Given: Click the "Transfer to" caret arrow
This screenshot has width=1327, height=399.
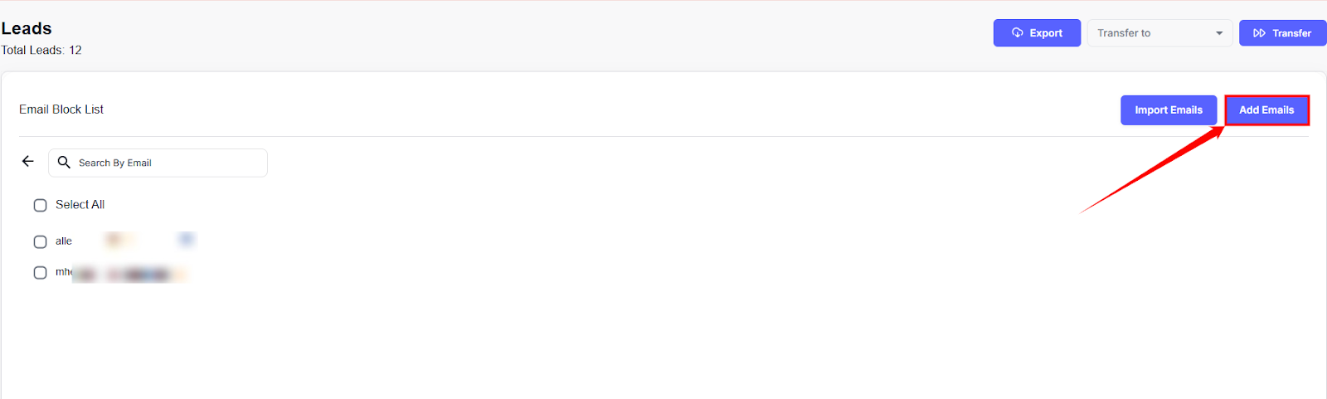Looking at the screenshot, I should tap(1219, 33).
